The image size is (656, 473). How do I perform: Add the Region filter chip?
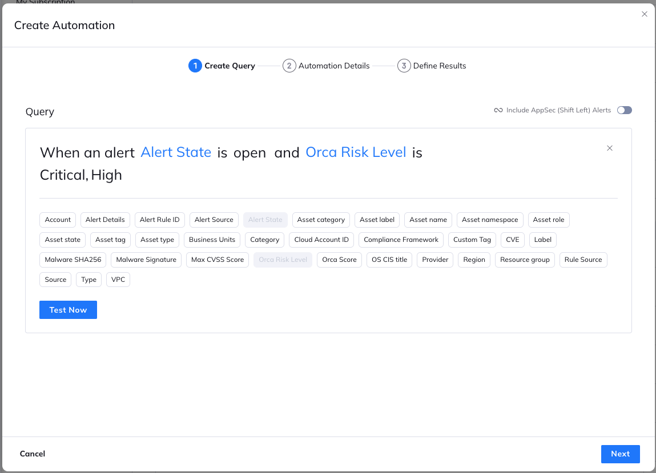pos(474,260)
